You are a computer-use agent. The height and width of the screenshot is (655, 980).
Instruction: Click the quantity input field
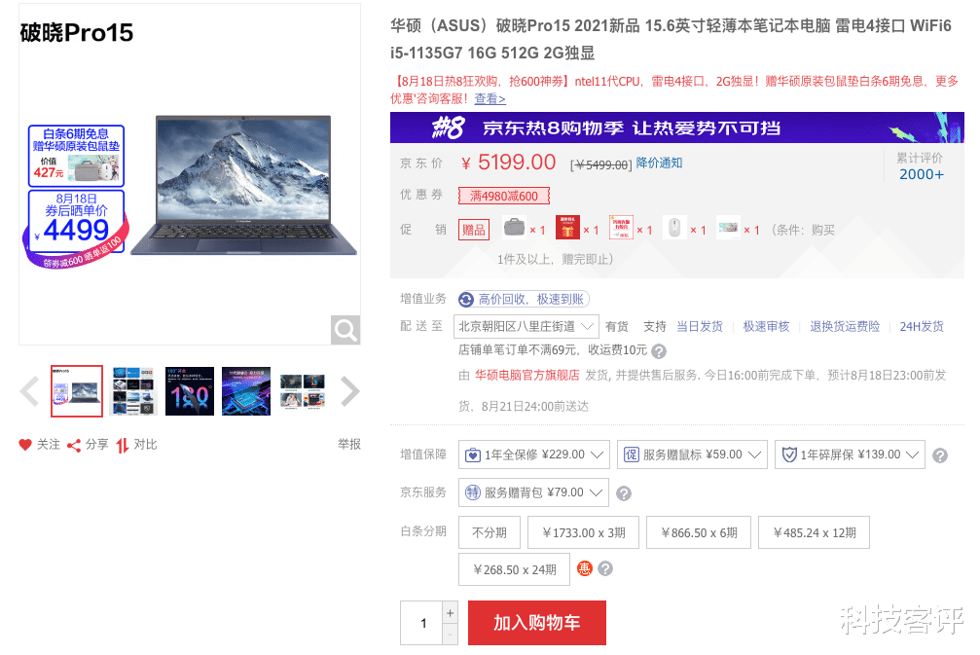click(x=421, y=623)
